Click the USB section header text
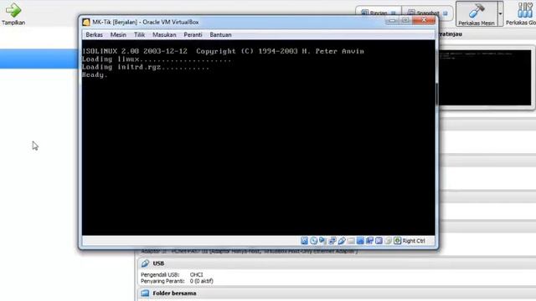The image size is (536, 301). pyautogui.click(x=158, y=263)
